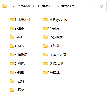This screenshot has width=108, height=107.
Task: Expand the hidden path double-chevron
Action: pos(9,6)
